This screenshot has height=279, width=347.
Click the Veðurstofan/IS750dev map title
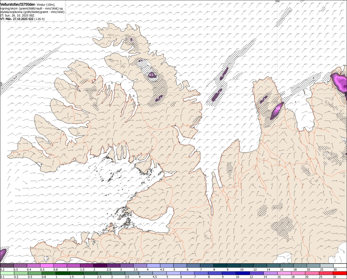pos(17,4)
